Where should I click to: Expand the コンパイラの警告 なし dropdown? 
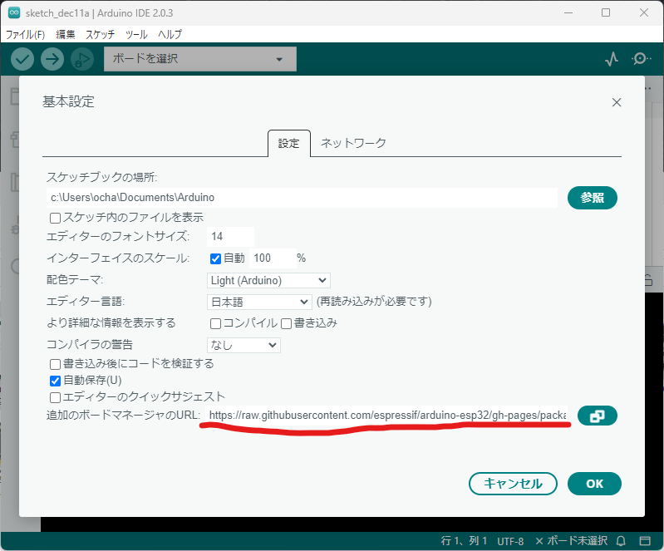243,344
